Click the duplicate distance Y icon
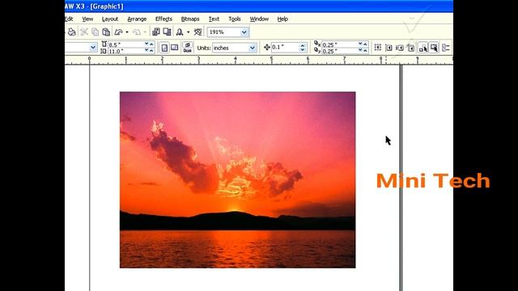 pyautogui.click(x=317, y=50)
